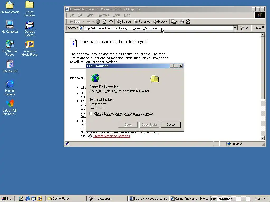Click the status bar page icon

(x=67, y=144)
